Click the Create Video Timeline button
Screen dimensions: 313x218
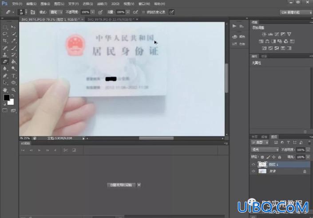click(x=121, y=185)
